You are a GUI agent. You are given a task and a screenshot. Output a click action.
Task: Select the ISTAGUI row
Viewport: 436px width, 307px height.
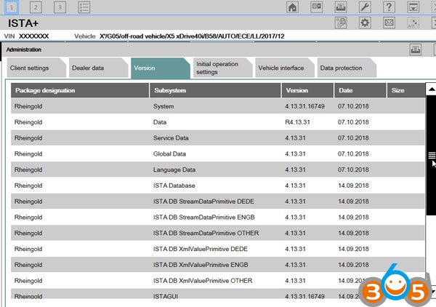(x=218, y=295)
